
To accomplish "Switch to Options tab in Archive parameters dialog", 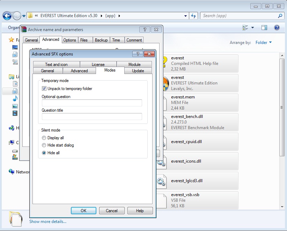I will pos(69,40).
